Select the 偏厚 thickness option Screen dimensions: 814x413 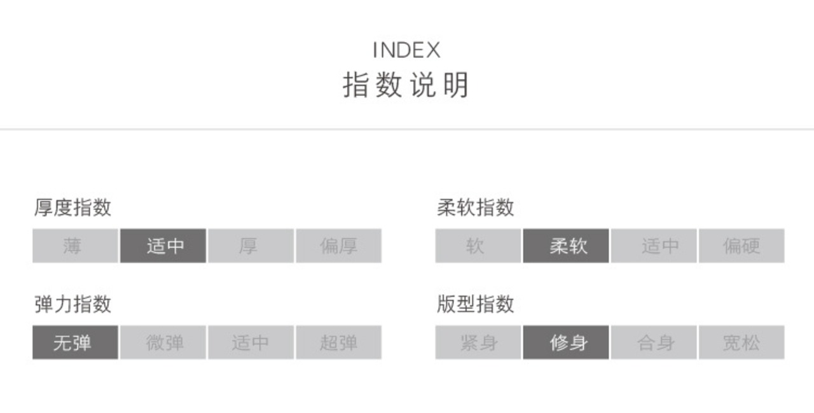338,246
